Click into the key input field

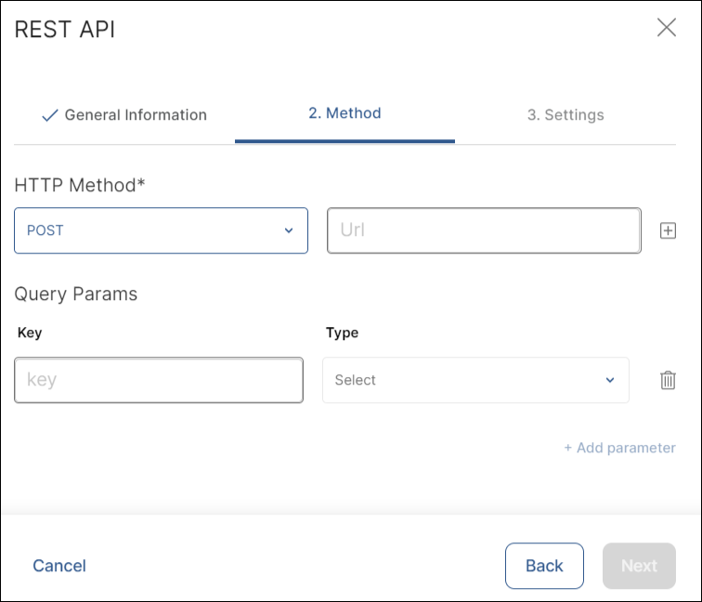[x=159, y=380]
